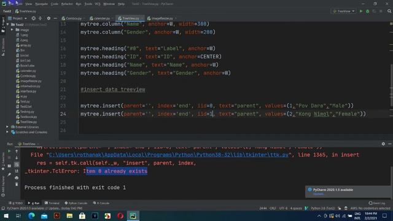Open the Terminal tool window
Viewport: 393px width, 221px height.
pyautogui.click(x=52, y=203)
